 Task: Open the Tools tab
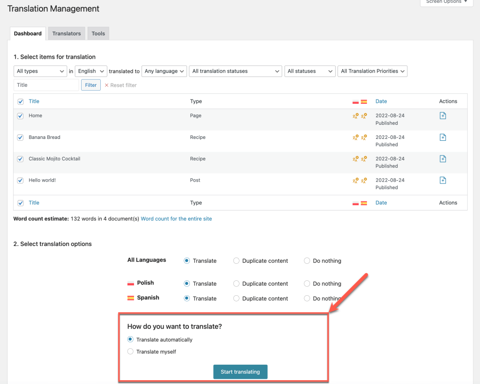[98, 33]
